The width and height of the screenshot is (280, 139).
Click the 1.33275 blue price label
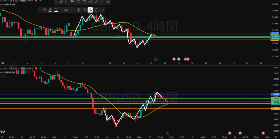coord(274,94)
